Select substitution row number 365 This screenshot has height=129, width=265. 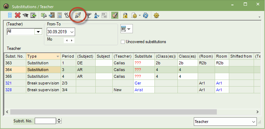point(15,76)
